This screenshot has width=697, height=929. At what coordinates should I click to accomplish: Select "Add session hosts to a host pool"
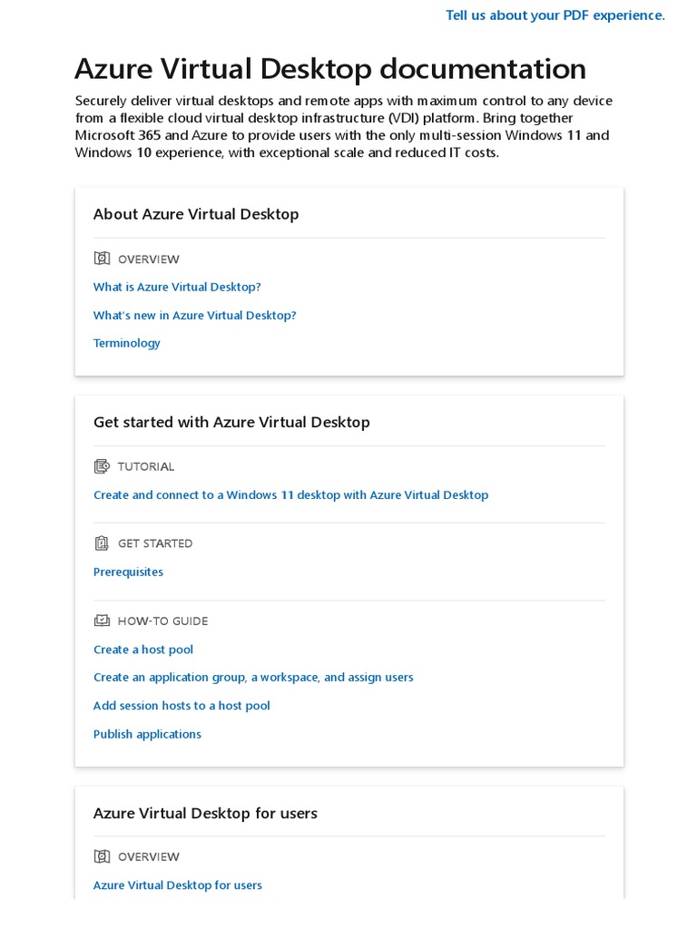click(x=182, y=705)
